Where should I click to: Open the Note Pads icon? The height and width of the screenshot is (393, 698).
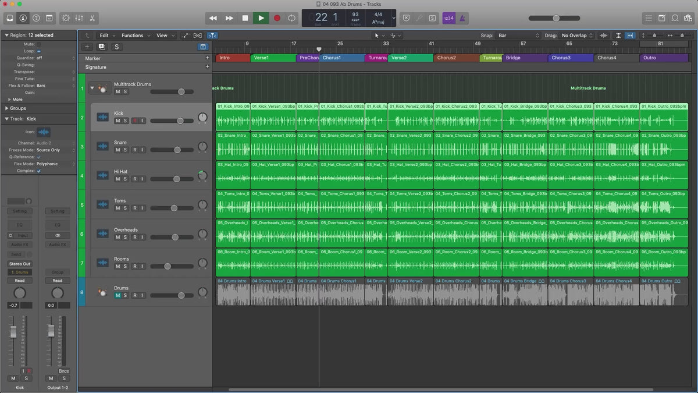pyautogui.click(x=662, y=18)
